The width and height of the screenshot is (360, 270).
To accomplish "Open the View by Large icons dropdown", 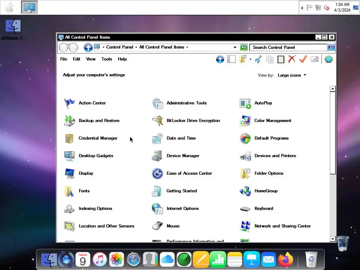I will (292, 75).
